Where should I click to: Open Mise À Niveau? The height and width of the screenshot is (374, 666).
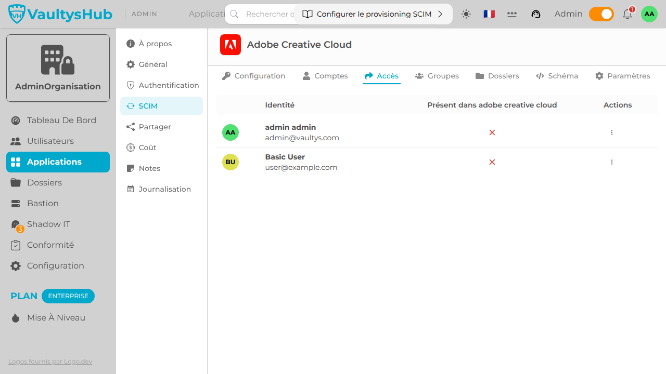pyautogui.click(x=58, y=318)
